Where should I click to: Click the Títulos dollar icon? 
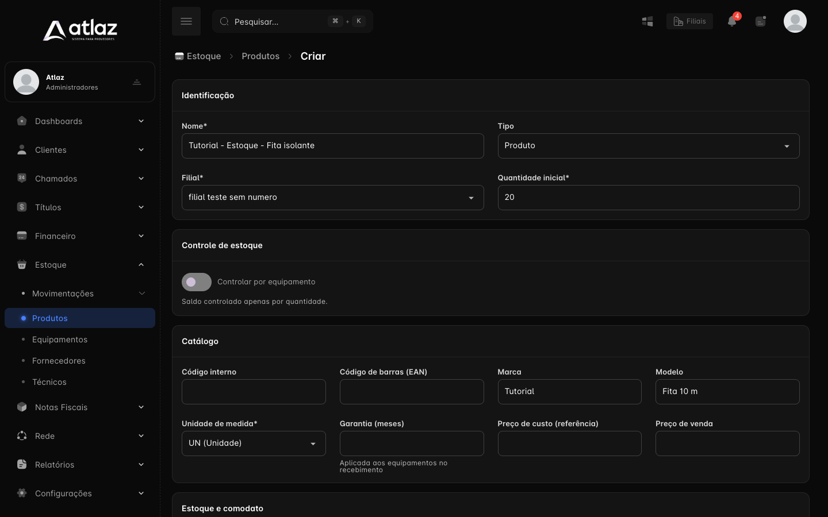click(22, 207)
